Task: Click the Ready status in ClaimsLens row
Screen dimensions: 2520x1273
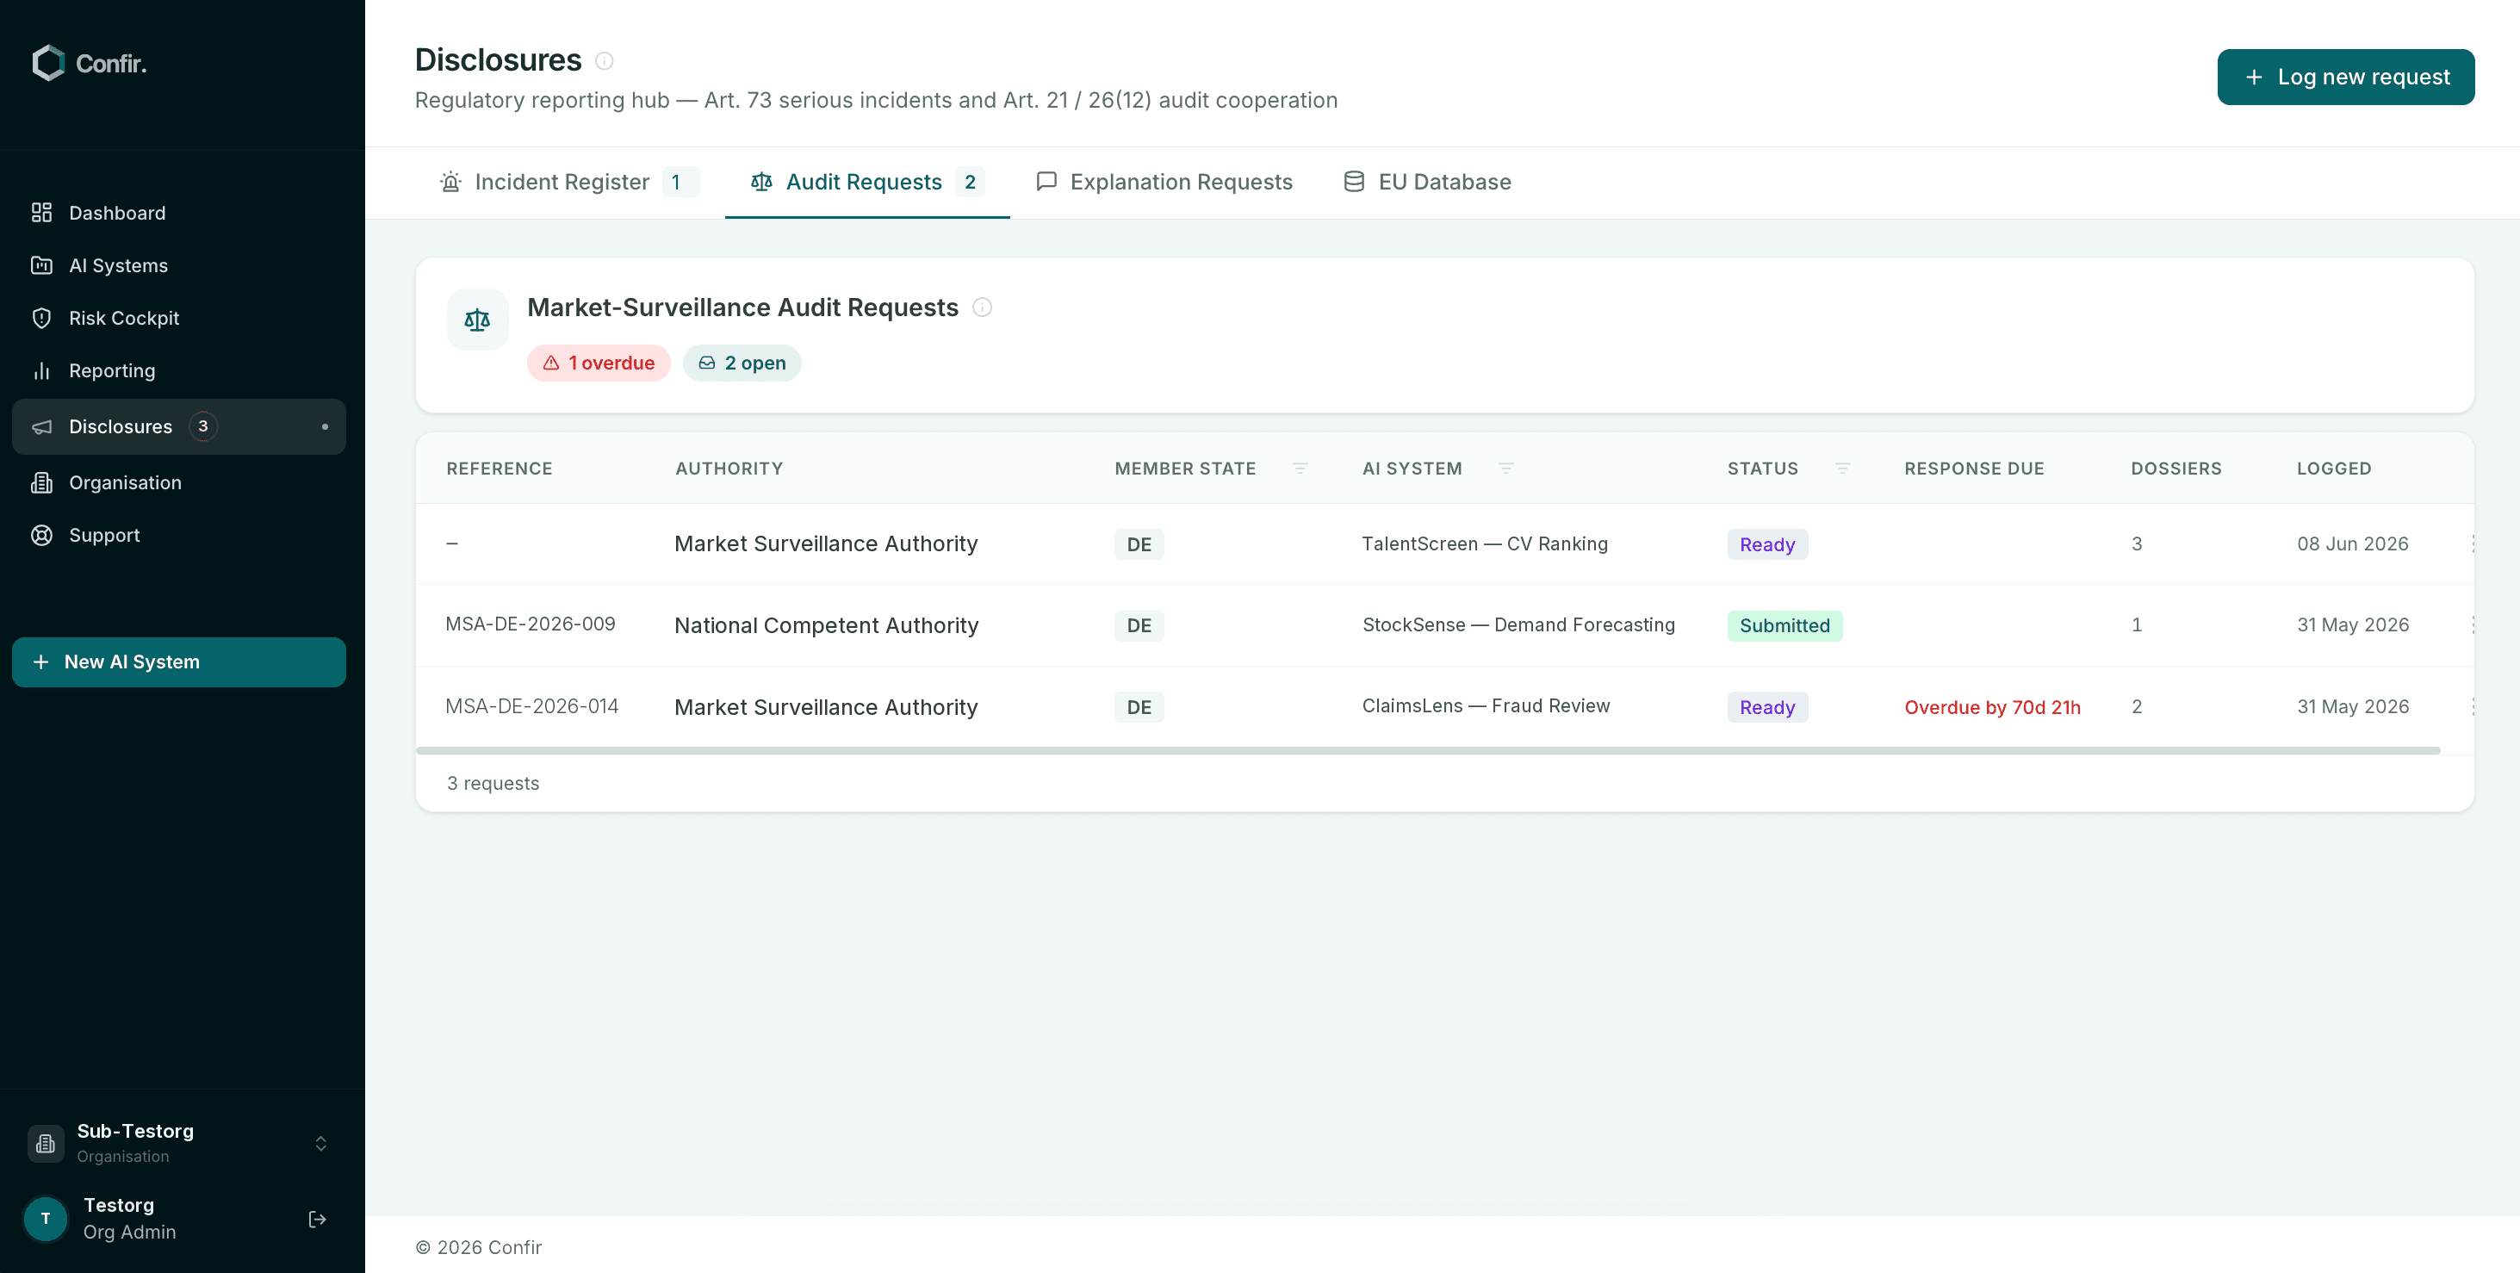Action: (x=1768, y=707)
